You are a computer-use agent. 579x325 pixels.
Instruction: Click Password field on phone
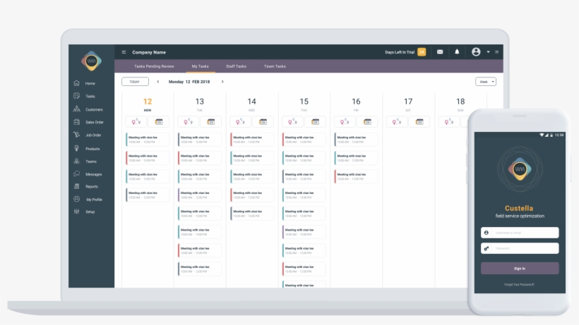(520, 248)
